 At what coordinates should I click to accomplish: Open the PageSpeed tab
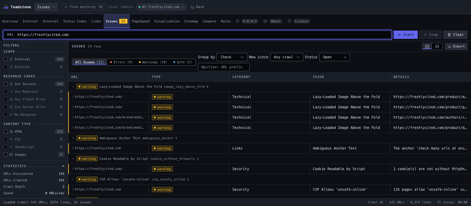[141, 21]
